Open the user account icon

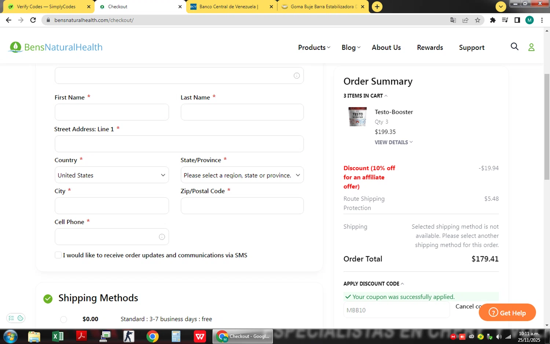coord(531,47)
